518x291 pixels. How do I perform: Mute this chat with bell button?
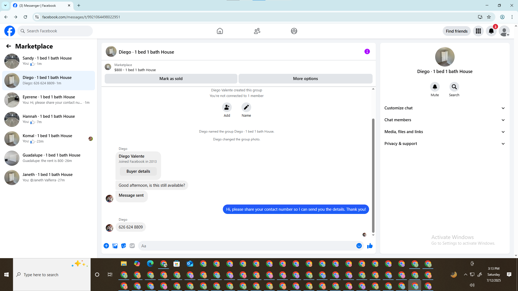point(435,87)
